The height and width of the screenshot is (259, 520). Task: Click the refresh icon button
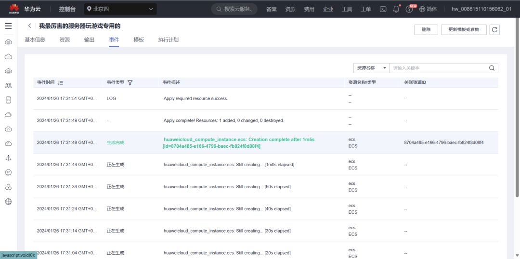[x=494, y=30]
